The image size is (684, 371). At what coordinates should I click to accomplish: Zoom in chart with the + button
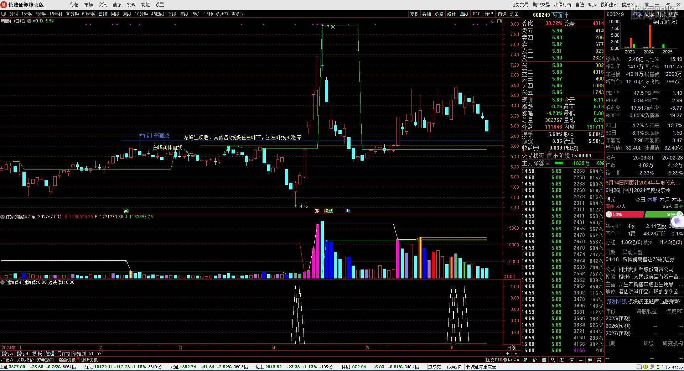[508, 354]
